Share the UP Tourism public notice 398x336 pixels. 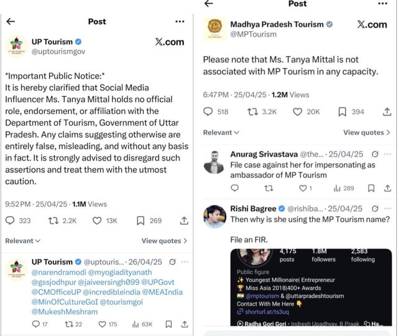click(184, 220)
